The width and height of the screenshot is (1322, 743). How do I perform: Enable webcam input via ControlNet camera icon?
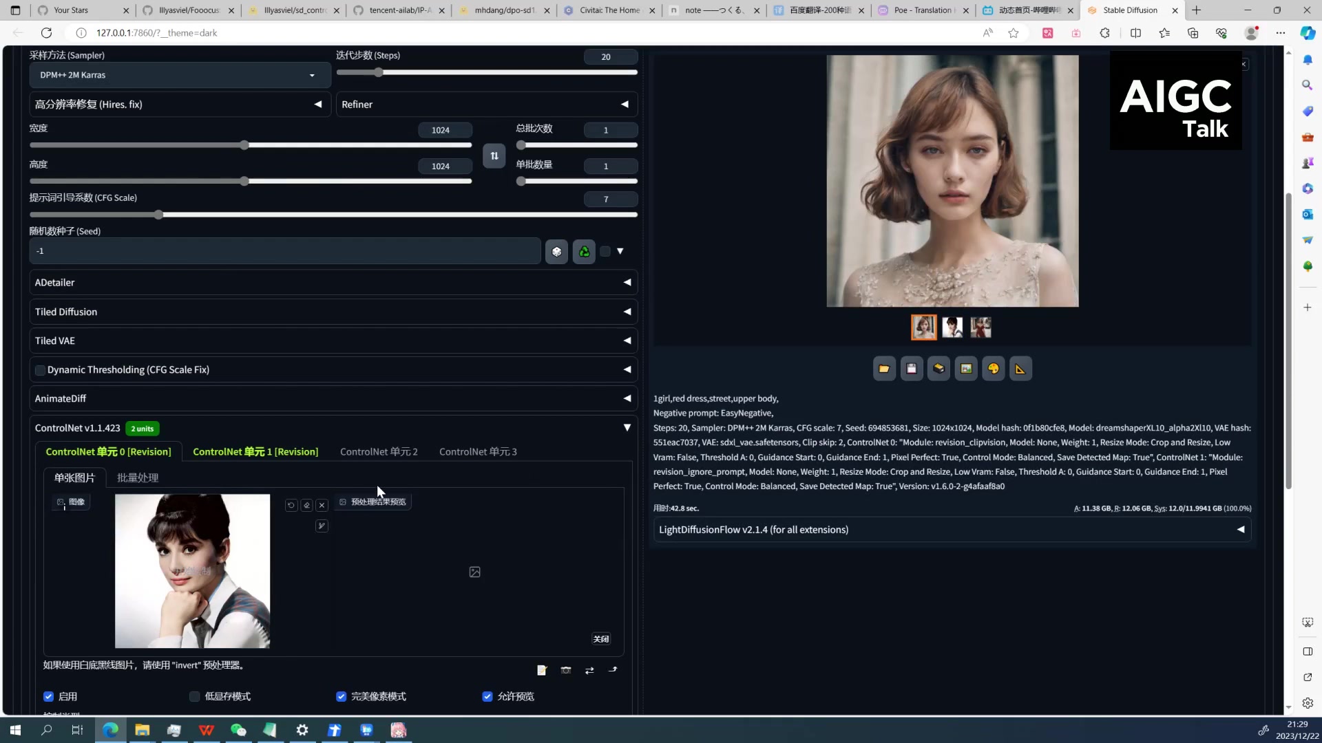tap(566, 670)
